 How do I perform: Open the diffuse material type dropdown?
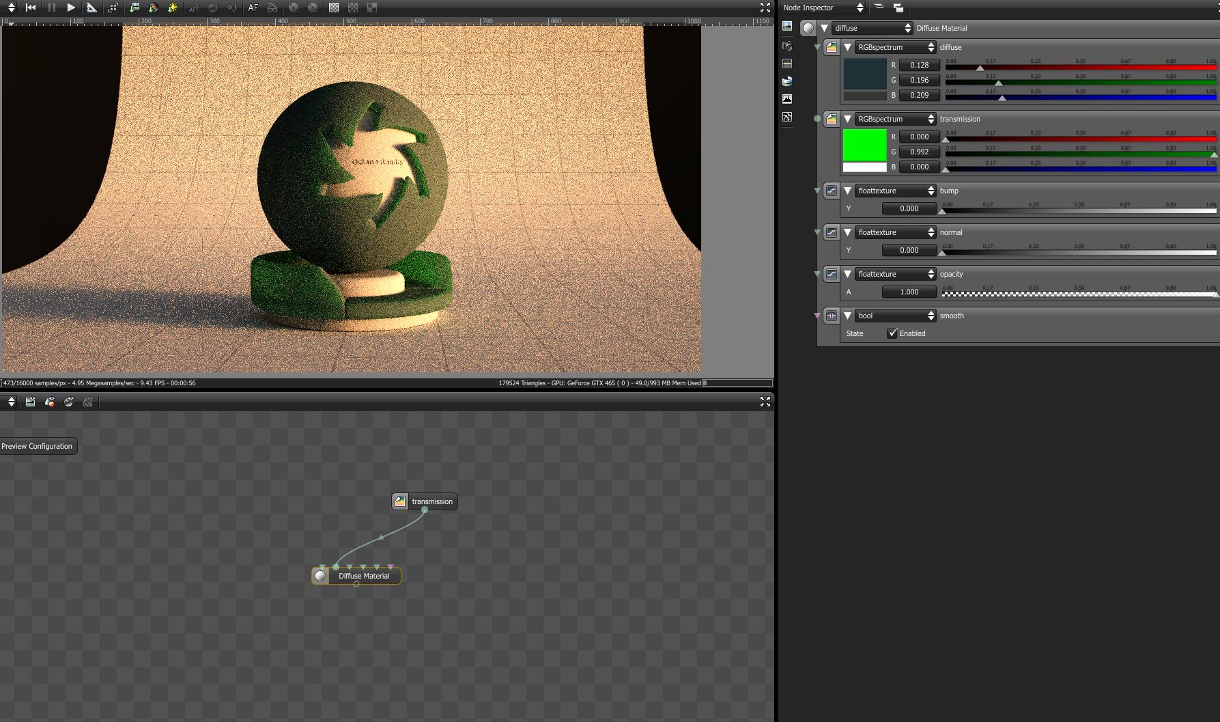(873, 28)
